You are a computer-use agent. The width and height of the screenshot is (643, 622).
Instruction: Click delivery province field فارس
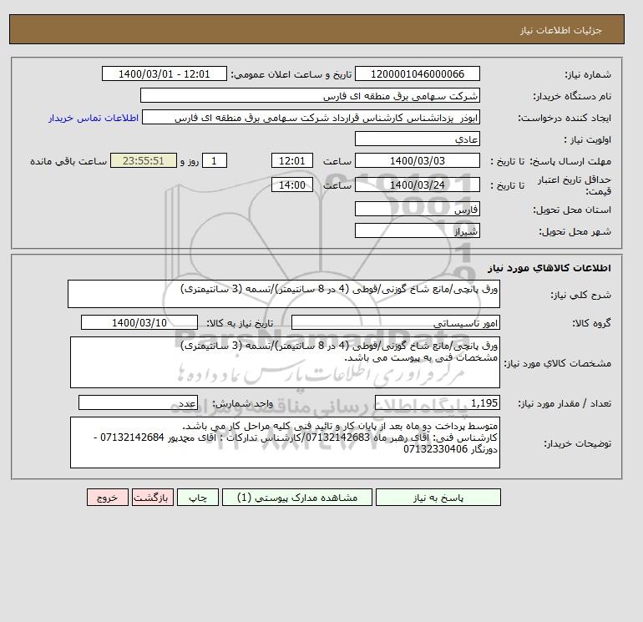click(x=417, y=209)
